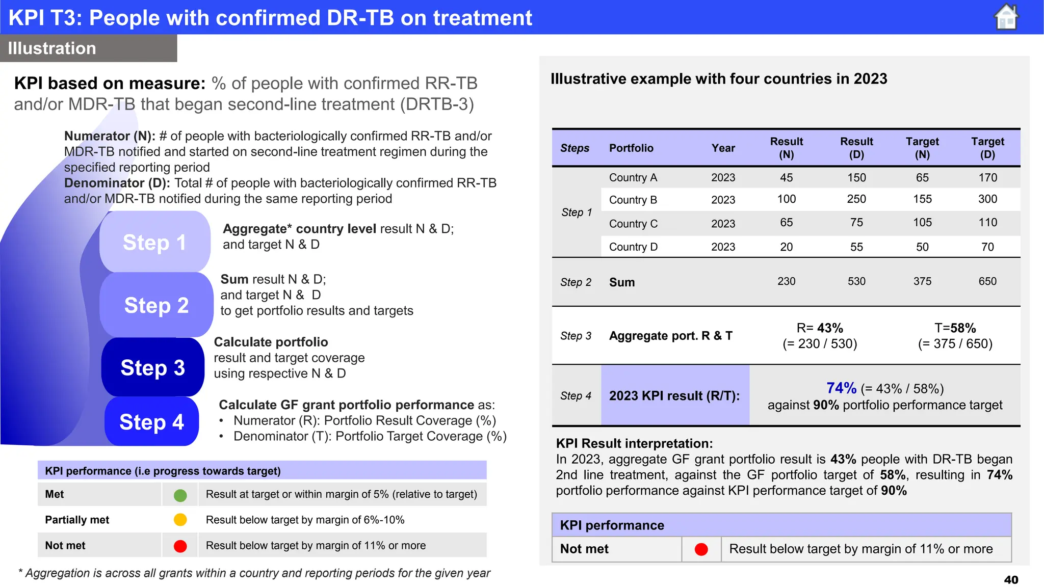Click the Target (D) column header
The image size is (1044, 587).
tap(987, 148)
